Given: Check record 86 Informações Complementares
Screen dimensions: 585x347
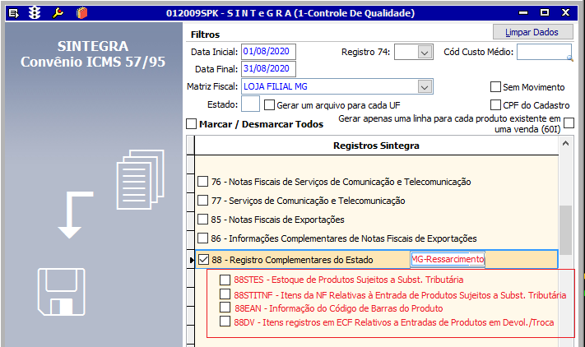Looking at the screenshot, I should 203,238.
